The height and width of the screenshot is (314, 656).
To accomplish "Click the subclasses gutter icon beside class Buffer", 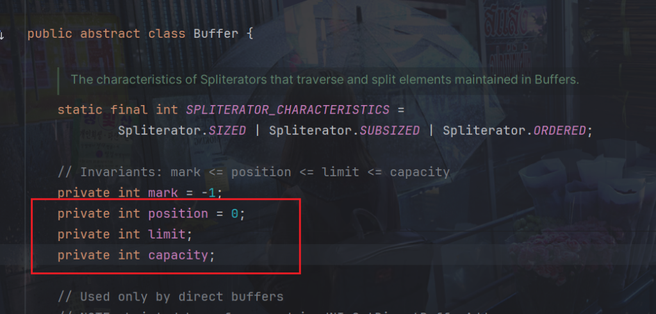I will [x=3, y=33].
